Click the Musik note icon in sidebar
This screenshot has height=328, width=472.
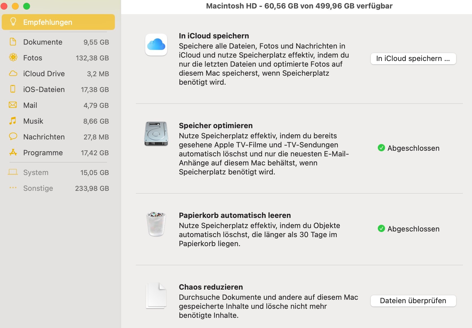point(13,121)
